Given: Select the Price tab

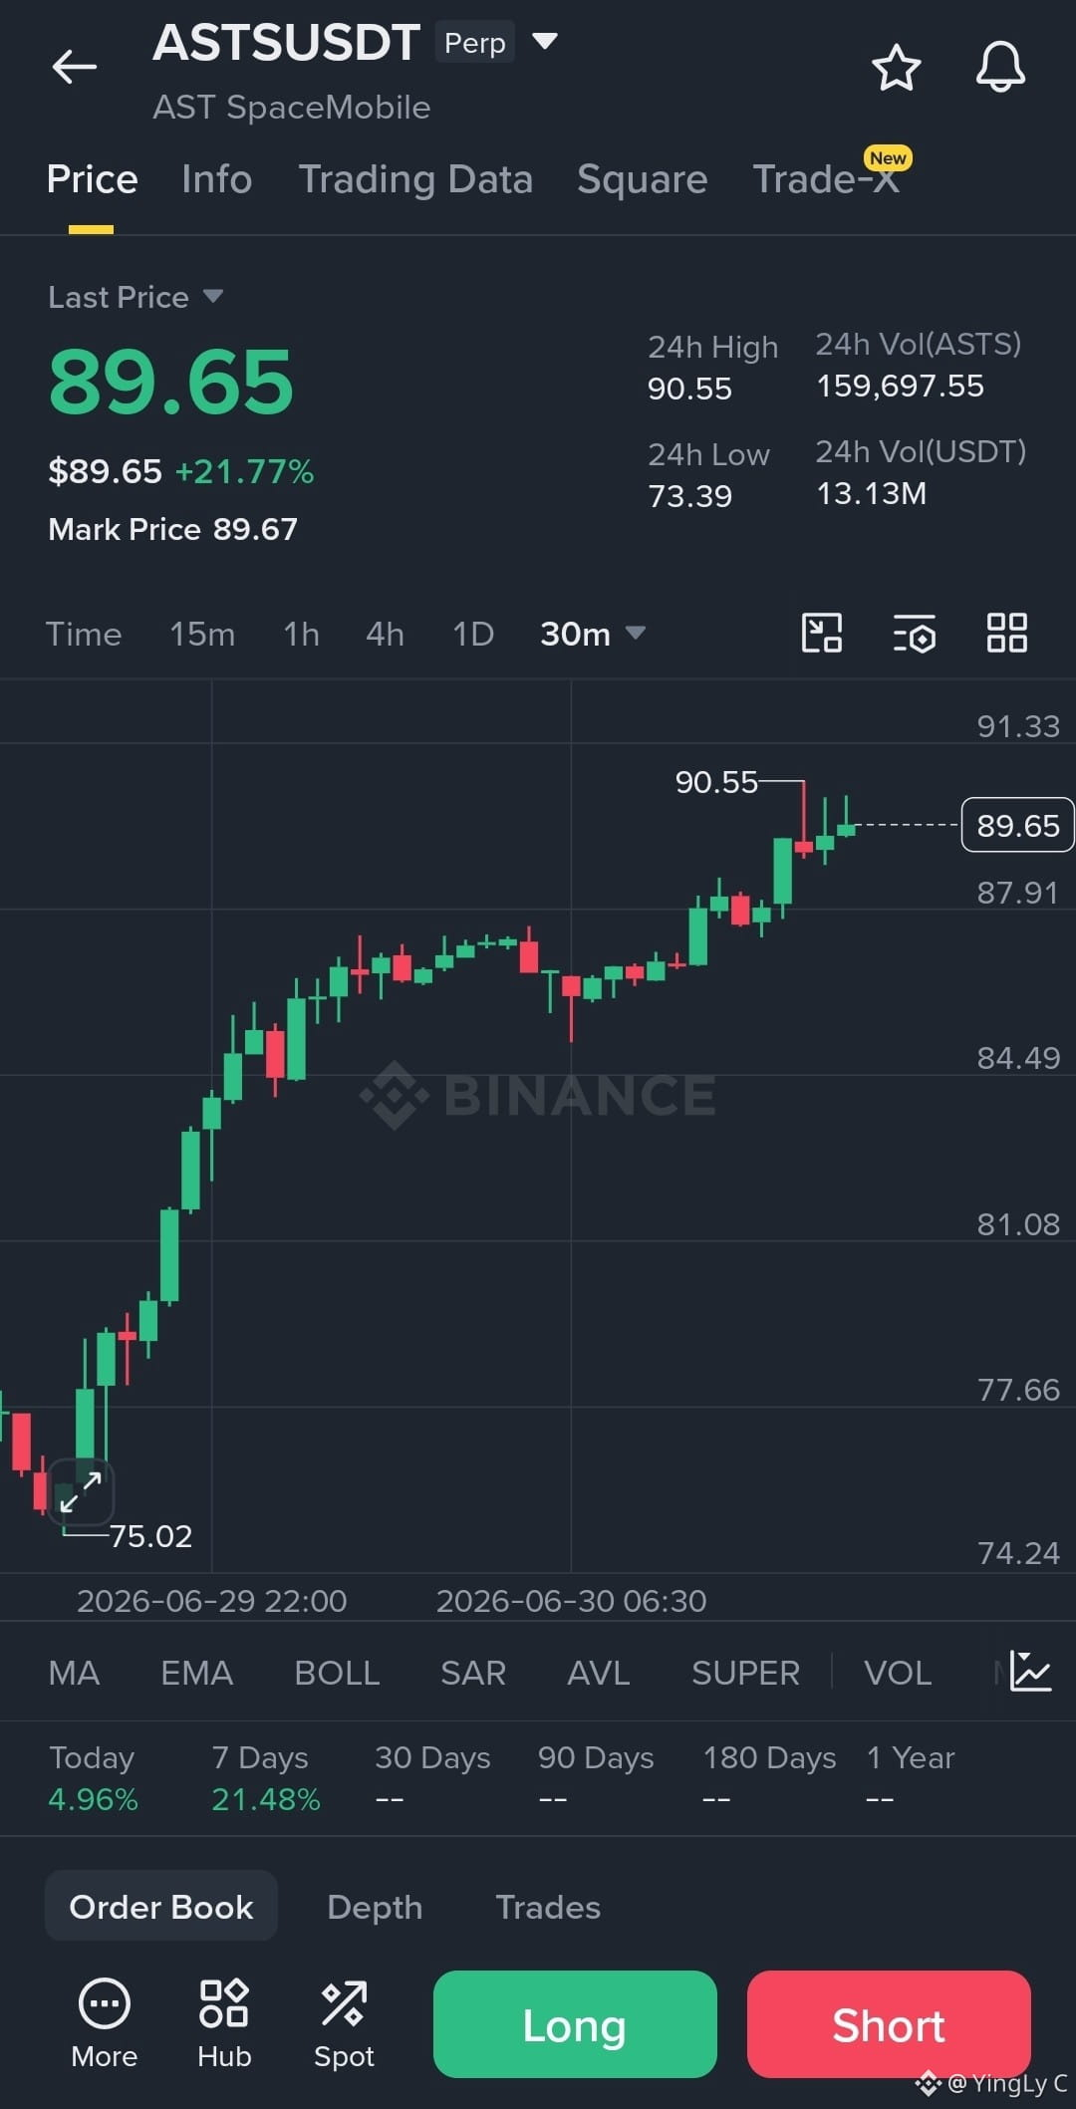Looking at the screenshot, I should (92, 179).
